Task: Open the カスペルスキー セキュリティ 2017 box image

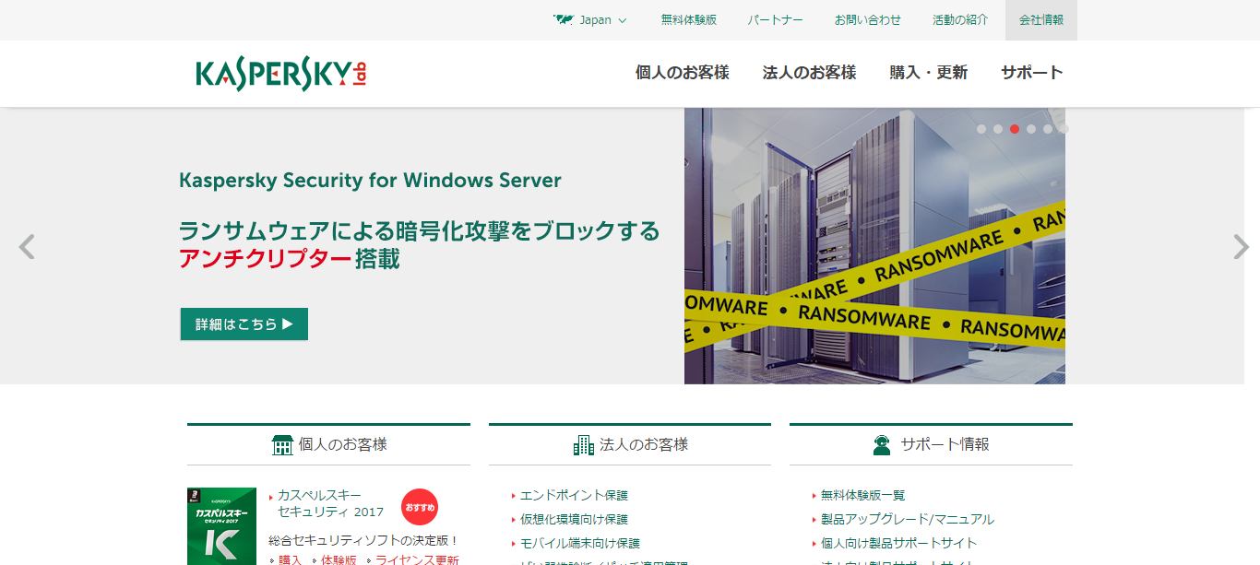Action: (x=221, y=526)
